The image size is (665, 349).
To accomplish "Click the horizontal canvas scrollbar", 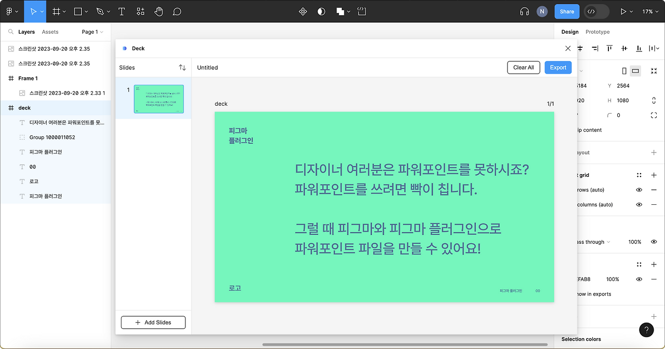I will tap(405, 344).
